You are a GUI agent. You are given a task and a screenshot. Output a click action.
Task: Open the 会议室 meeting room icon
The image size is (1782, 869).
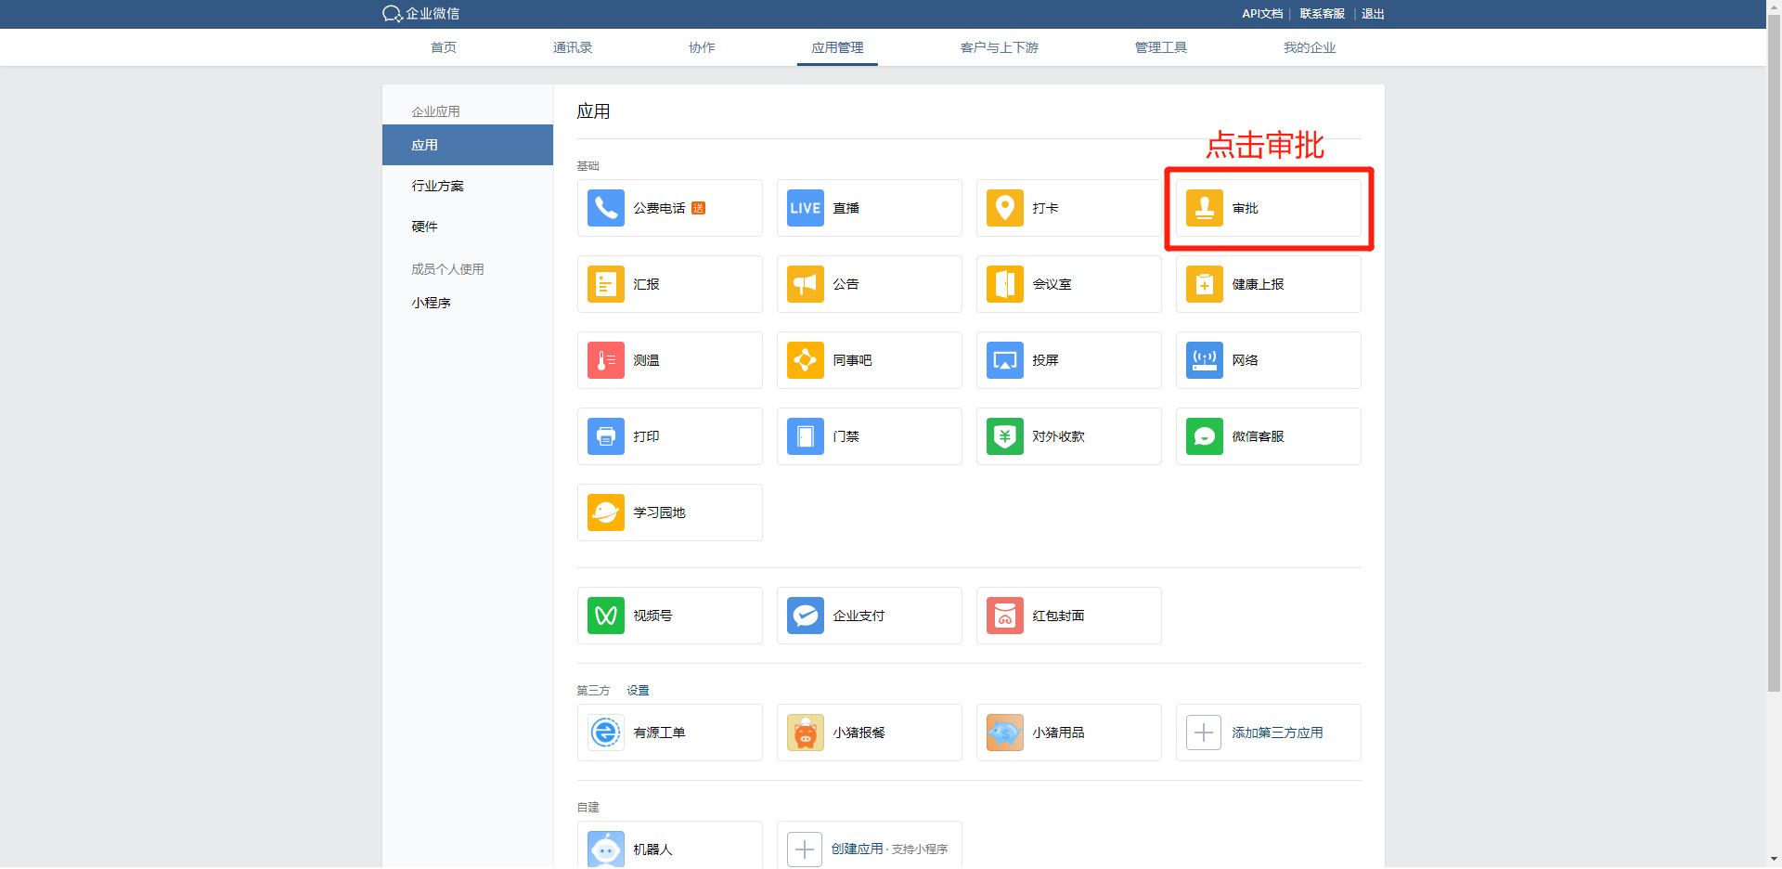pyautogui.click(x=1004, y=284)
